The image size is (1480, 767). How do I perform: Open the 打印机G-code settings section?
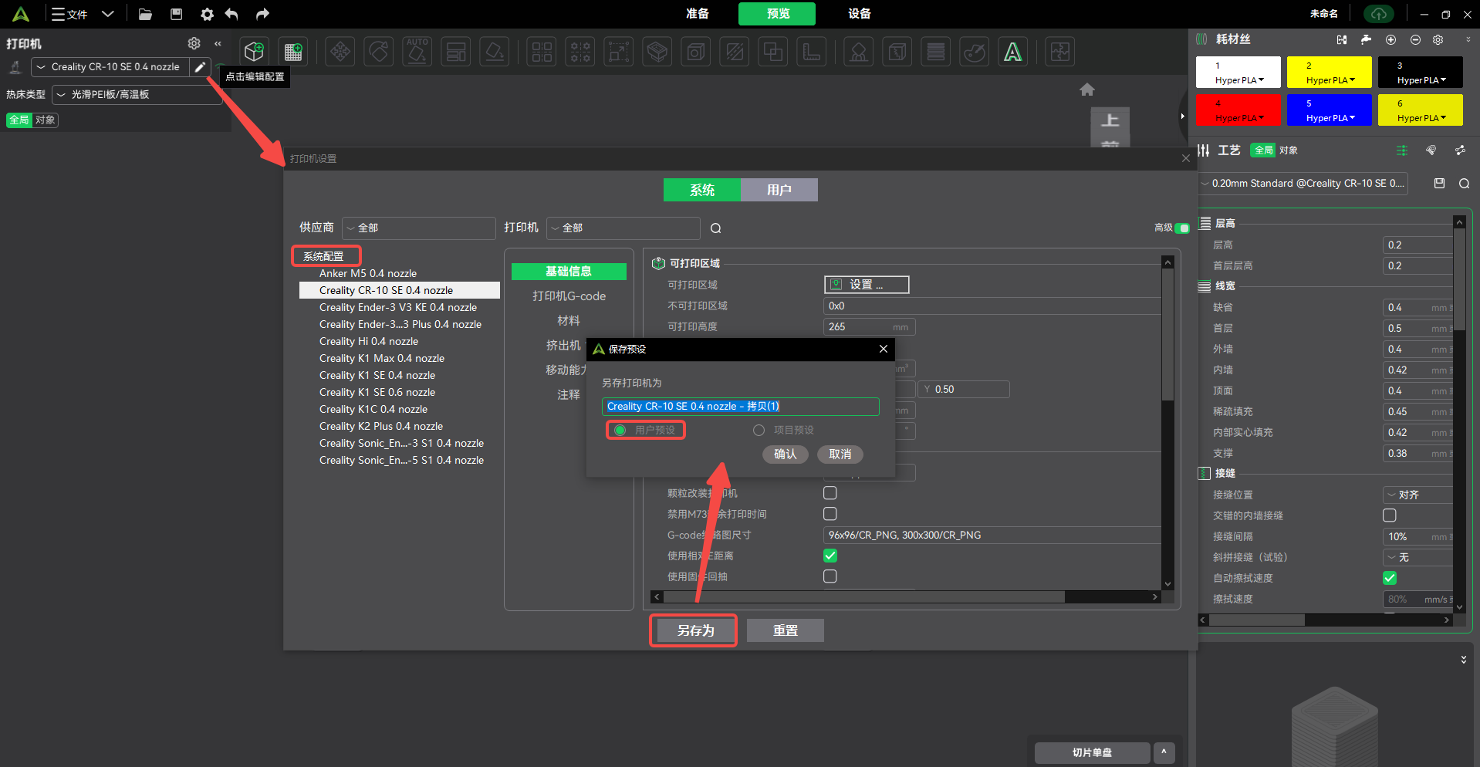click(x=569, y=296)
